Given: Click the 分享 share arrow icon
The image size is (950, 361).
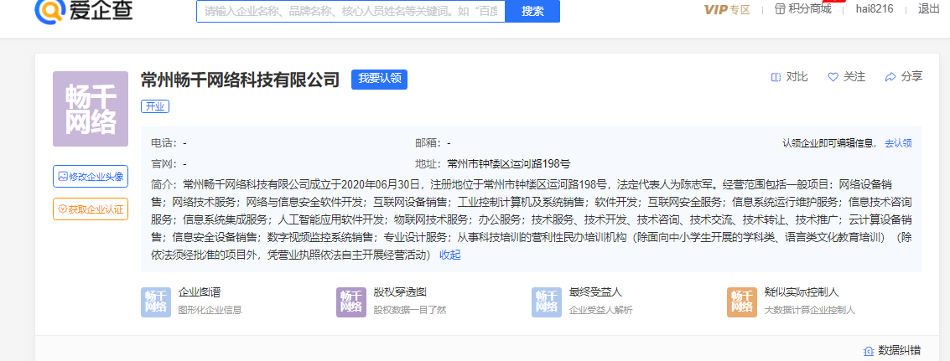Looking at the screenshot, I should [890, 77].
